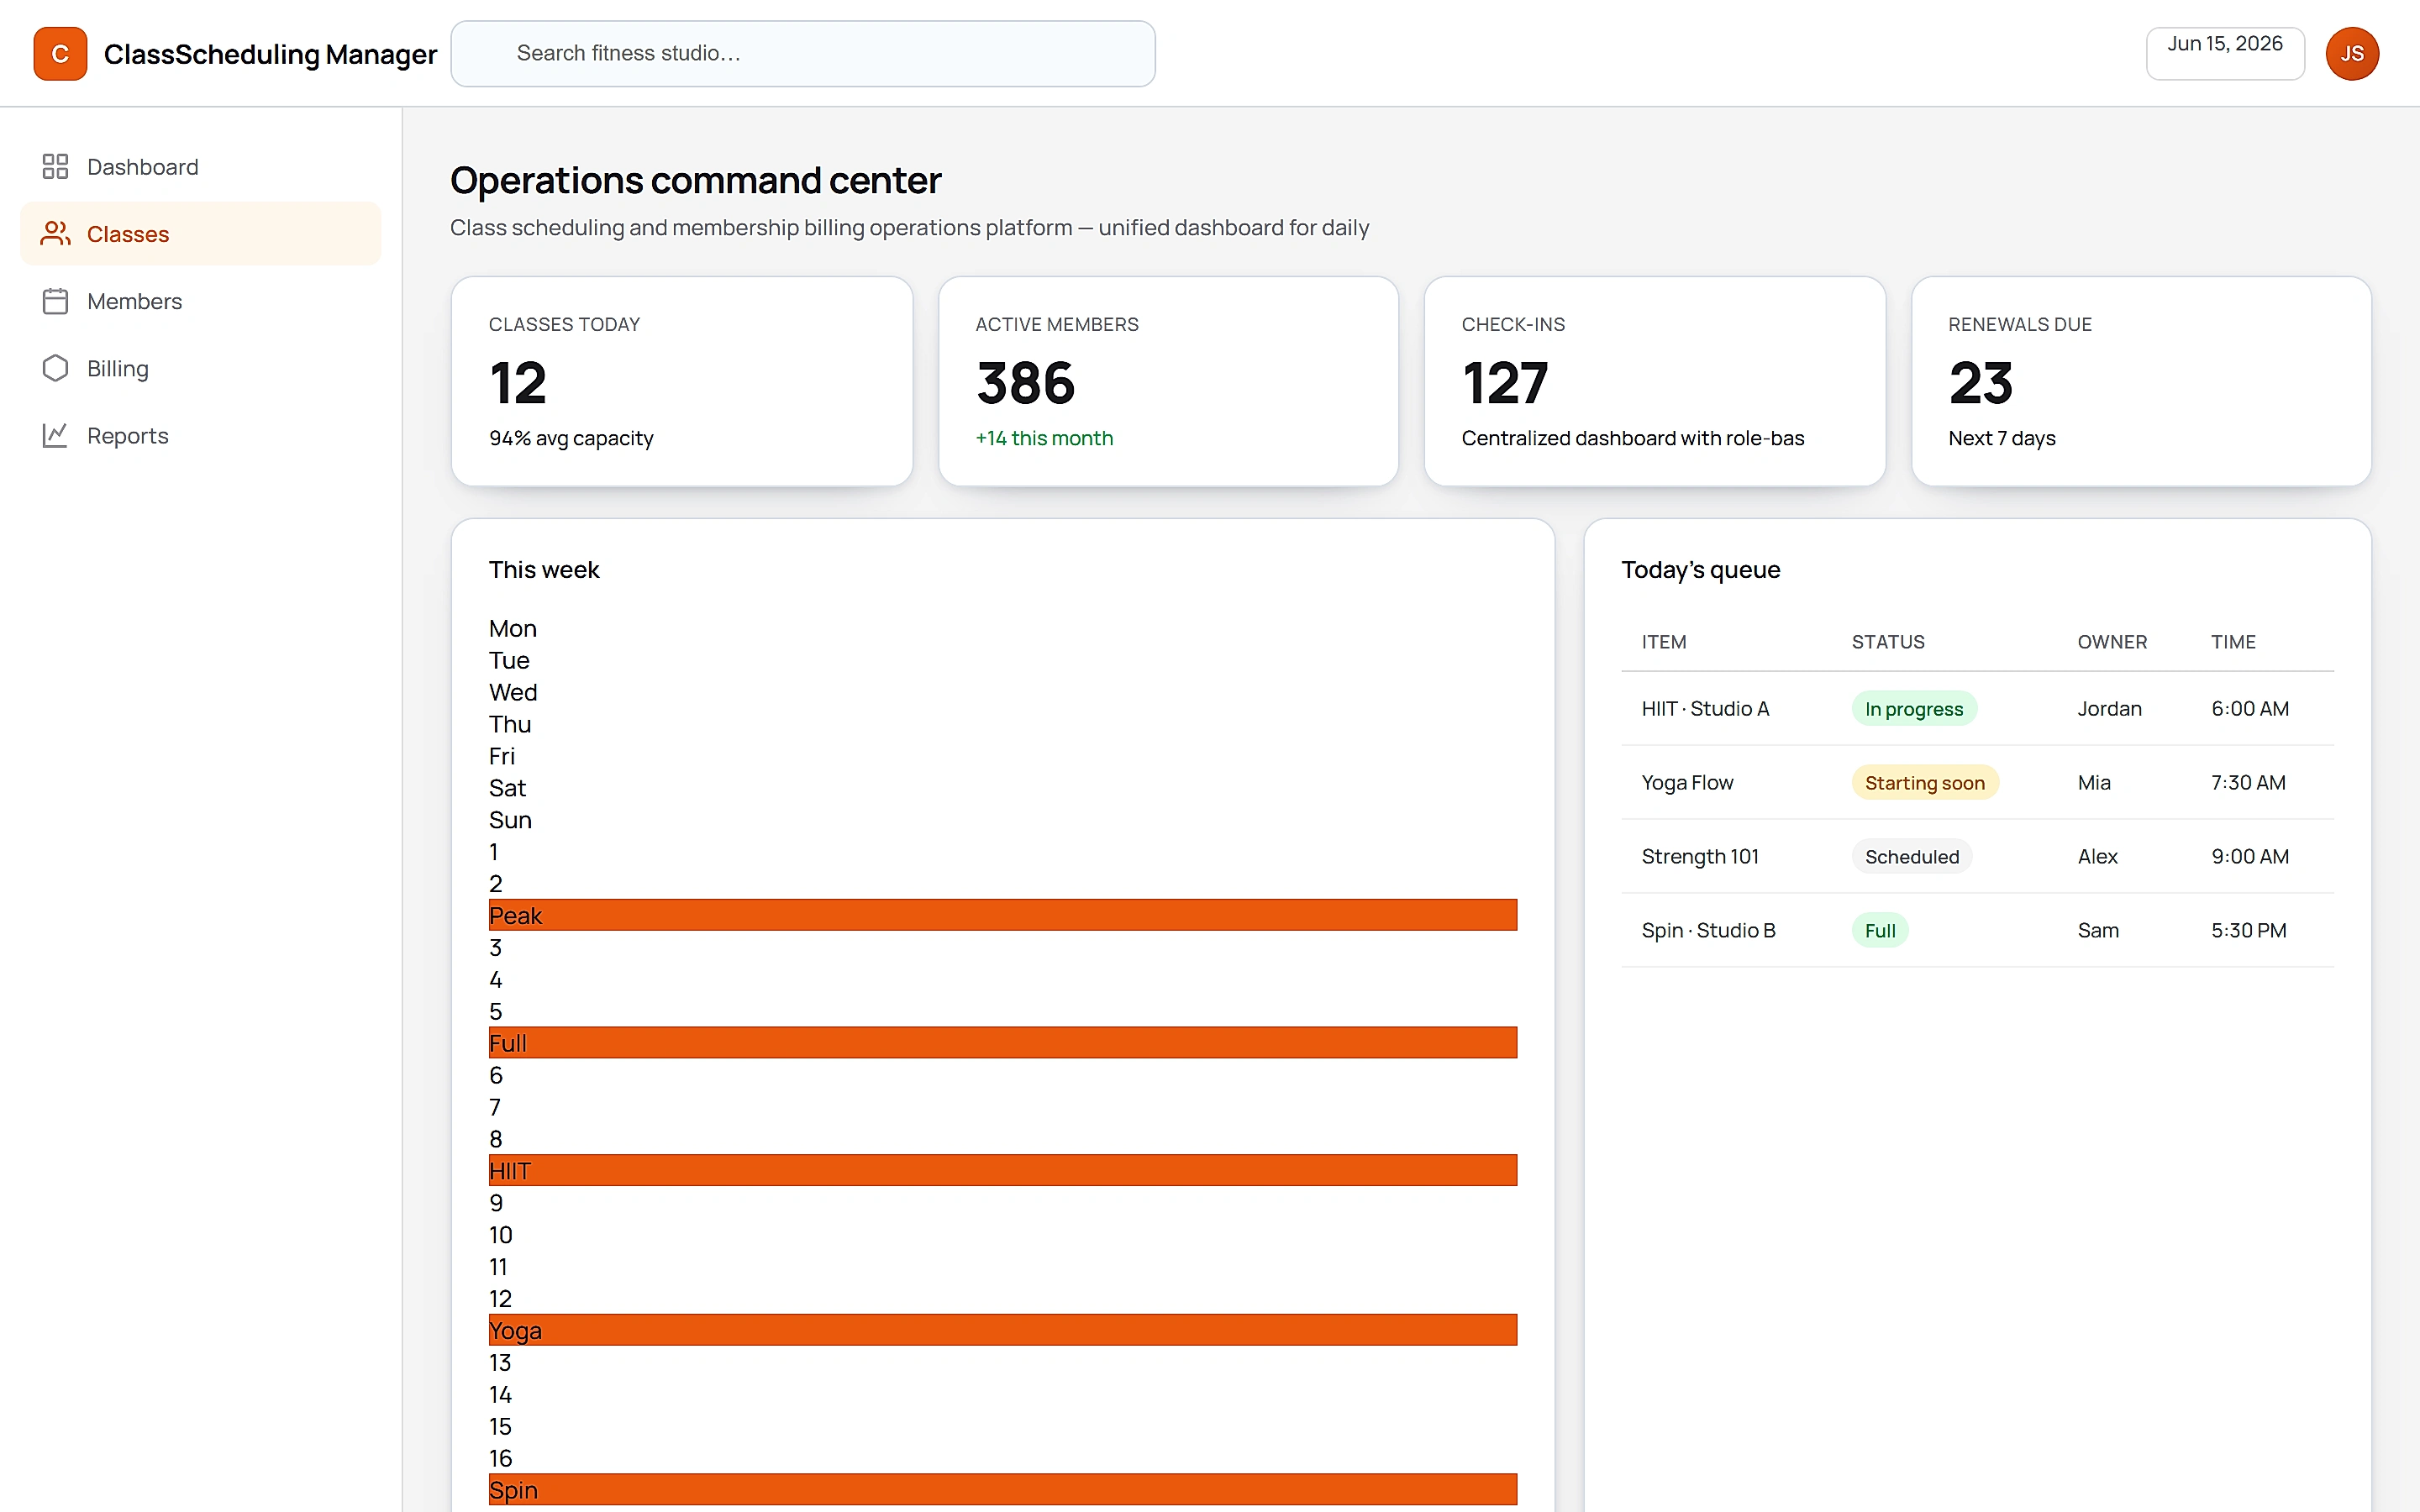Select the Strength 101 queue item

pos(1700,857)
